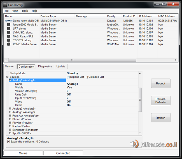This screenshot has width=182, height=159.
Task: Expand the Phono <Phono> source
Action: click(x=10, y=119)
